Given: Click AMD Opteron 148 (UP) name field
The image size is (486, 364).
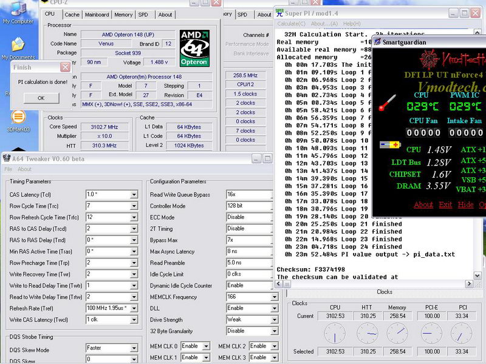Looking at the screenshot, I should [x=128, y=35].
